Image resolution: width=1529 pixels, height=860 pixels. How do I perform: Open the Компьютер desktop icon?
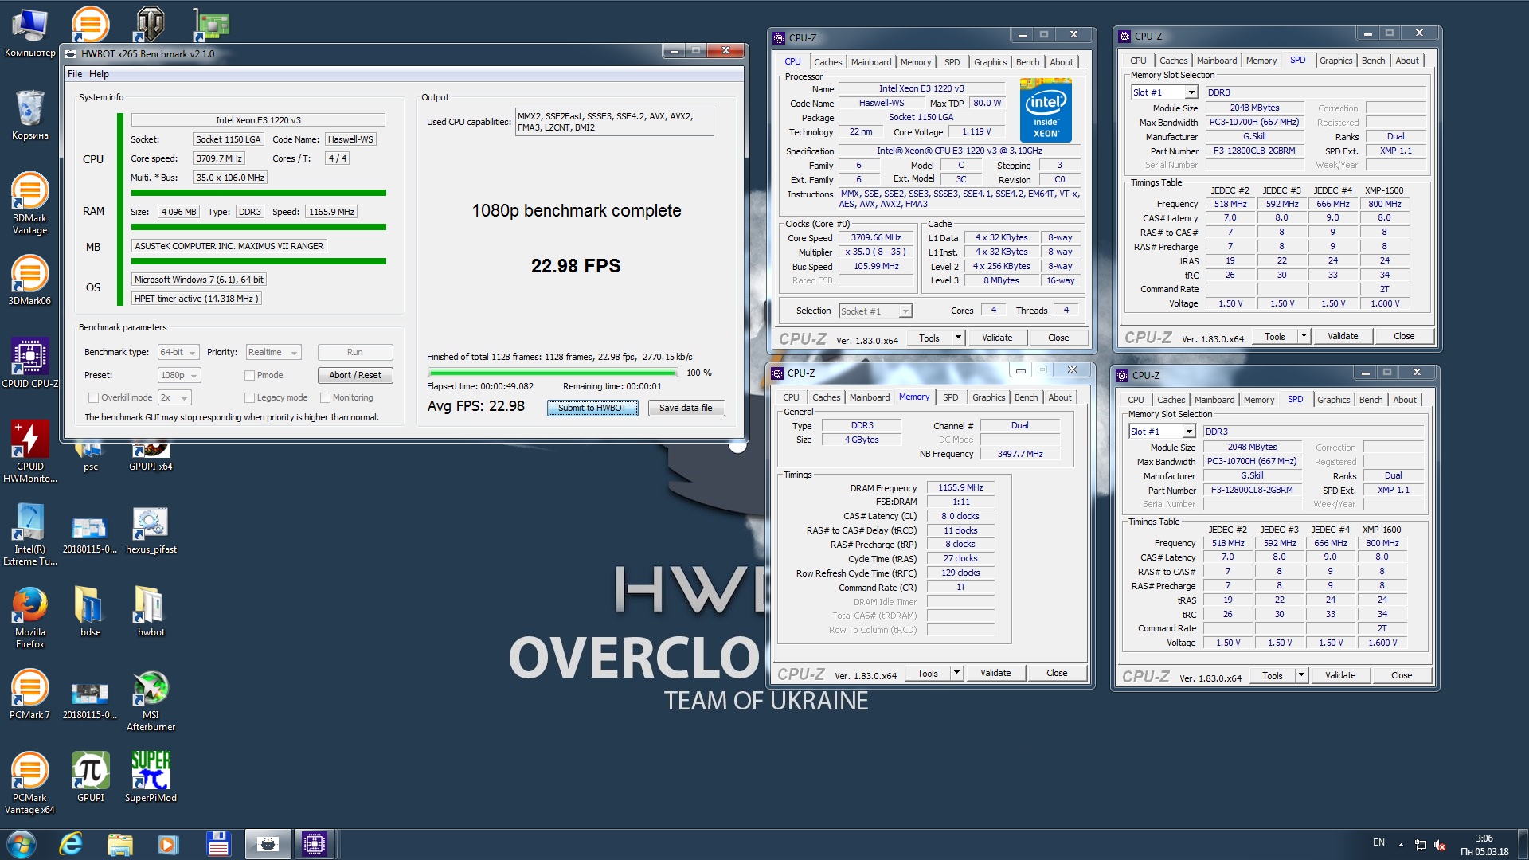[x=29, y=33]
